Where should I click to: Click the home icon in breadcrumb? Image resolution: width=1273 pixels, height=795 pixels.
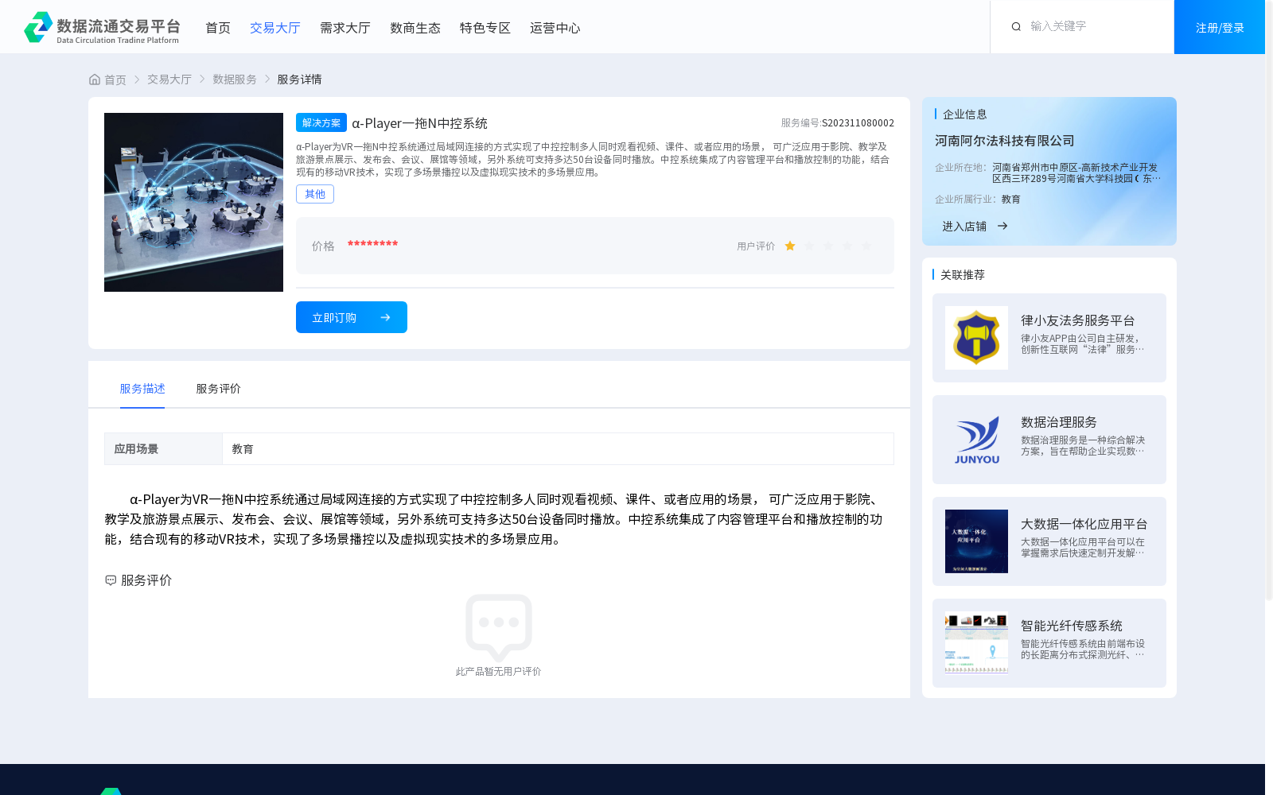pos(95,79)
